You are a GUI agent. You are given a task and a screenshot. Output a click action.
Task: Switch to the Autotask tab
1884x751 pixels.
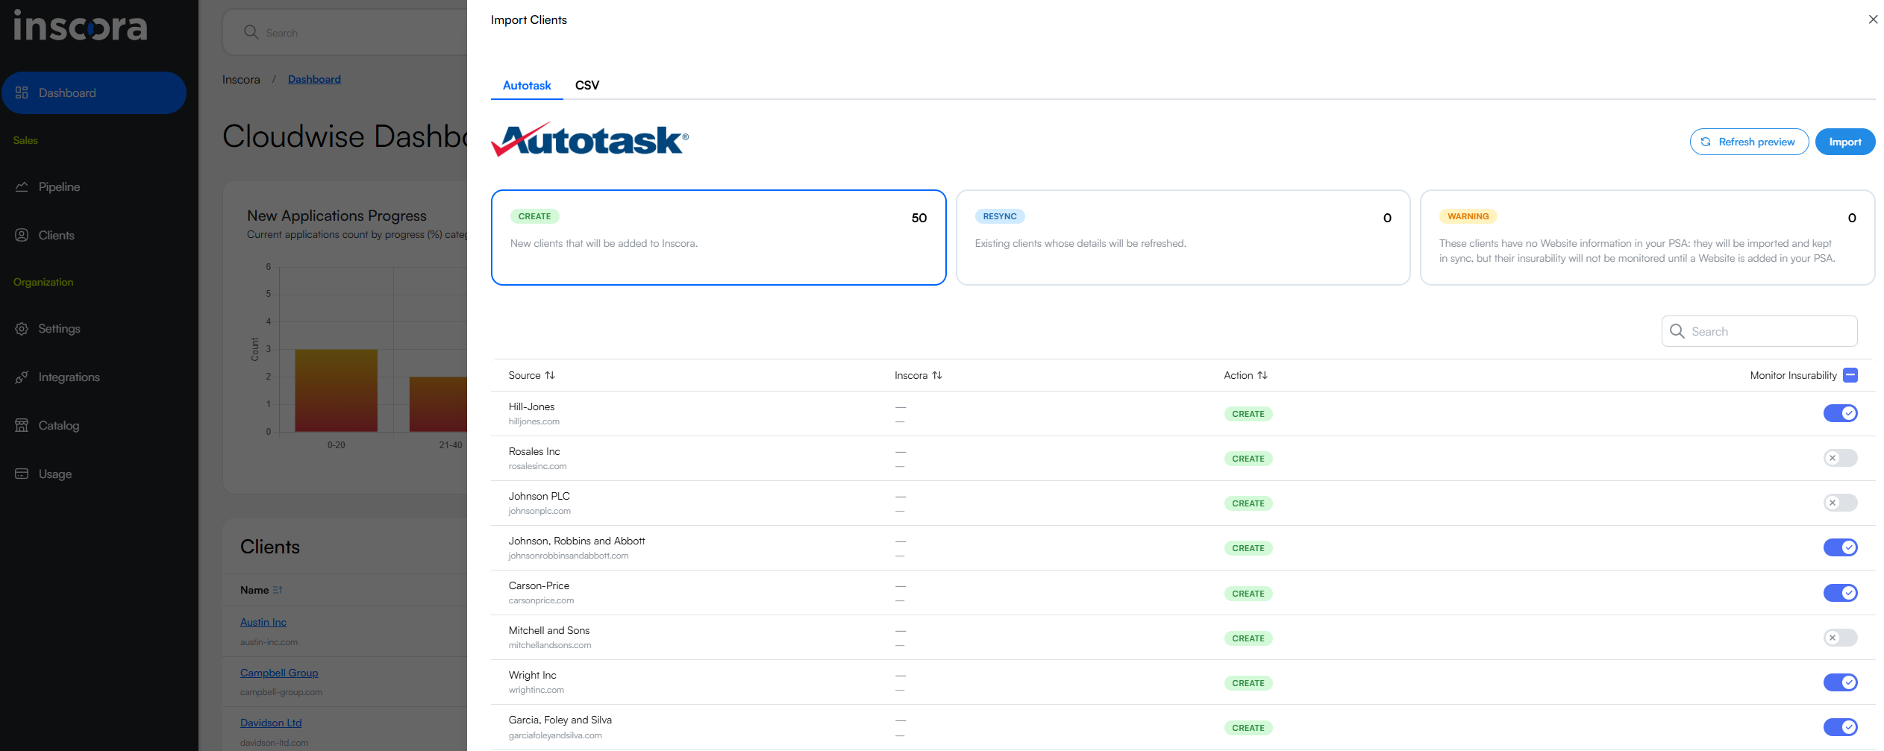coord(527,85)
